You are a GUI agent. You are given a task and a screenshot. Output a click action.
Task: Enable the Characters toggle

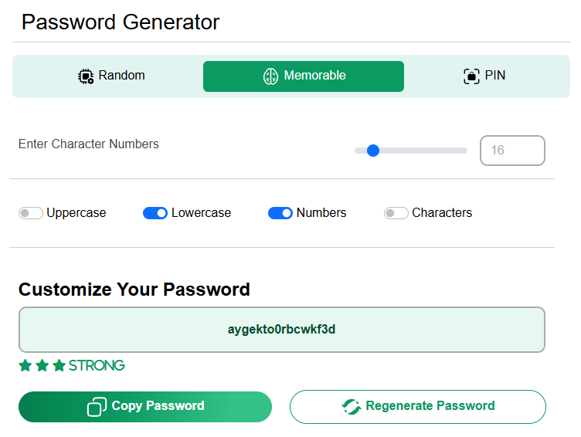396,213
